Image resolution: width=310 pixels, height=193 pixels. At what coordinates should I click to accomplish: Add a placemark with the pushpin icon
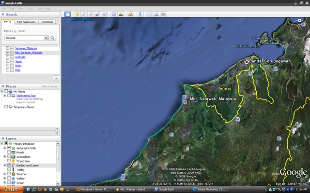point(77,14)
